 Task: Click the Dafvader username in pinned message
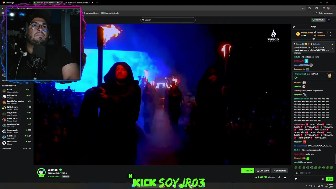(316, 44)
